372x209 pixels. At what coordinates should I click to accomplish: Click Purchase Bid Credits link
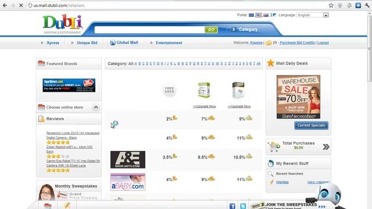(297, 43)
